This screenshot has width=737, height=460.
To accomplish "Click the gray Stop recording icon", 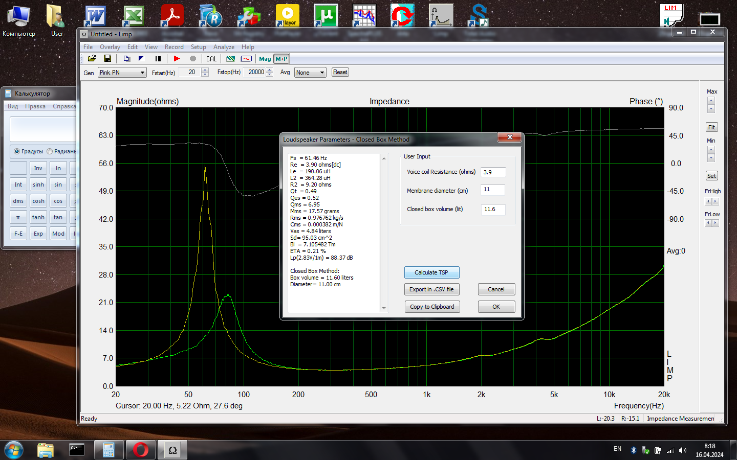I will (193, 59).
